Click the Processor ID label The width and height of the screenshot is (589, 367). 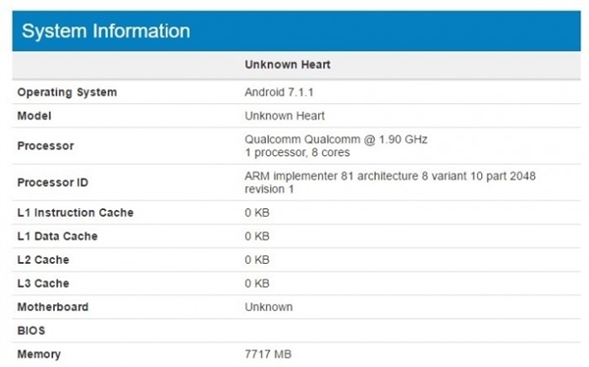click(x=53, y=183)
